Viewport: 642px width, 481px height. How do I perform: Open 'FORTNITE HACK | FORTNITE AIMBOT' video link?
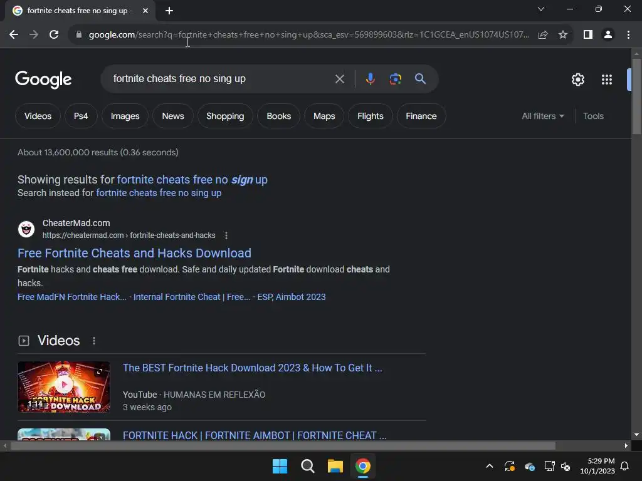(255, 436)
